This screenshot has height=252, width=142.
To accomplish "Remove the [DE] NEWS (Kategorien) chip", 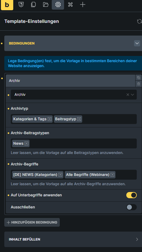I will pyautogui.click(x=60, y=175).
